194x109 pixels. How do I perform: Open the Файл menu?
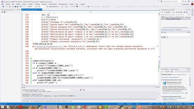coord(2,4)
